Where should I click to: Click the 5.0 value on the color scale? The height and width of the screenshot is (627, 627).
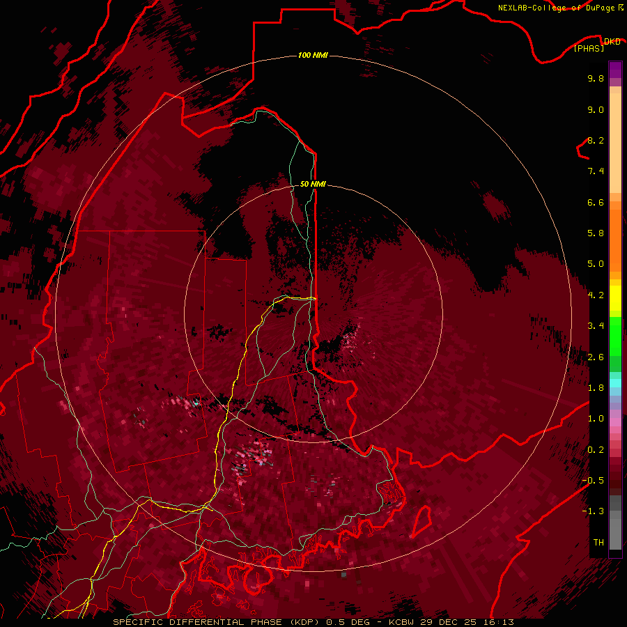coord(596,264)
